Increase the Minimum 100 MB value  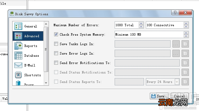pos(186,33)
